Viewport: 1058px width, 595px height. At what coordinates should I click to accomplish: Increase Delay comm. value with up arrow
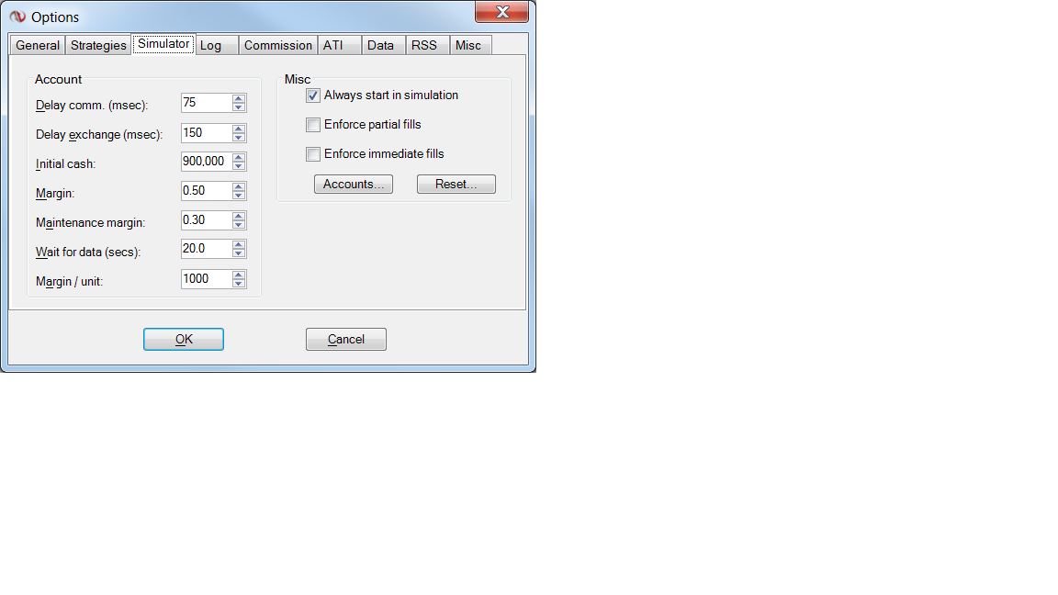click(238, 98)
